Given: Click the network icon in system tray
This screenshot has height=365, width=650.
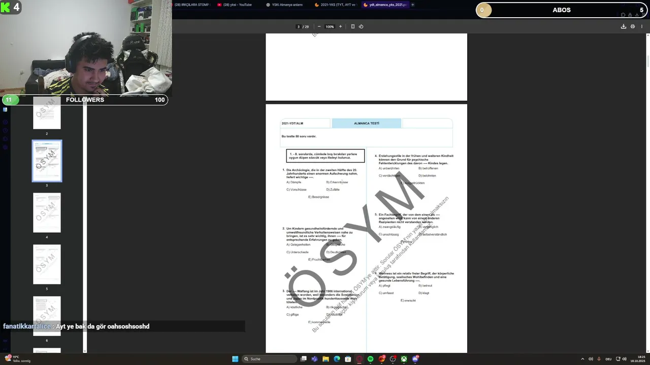Looking at the screenshot, I should pos(617,359).
